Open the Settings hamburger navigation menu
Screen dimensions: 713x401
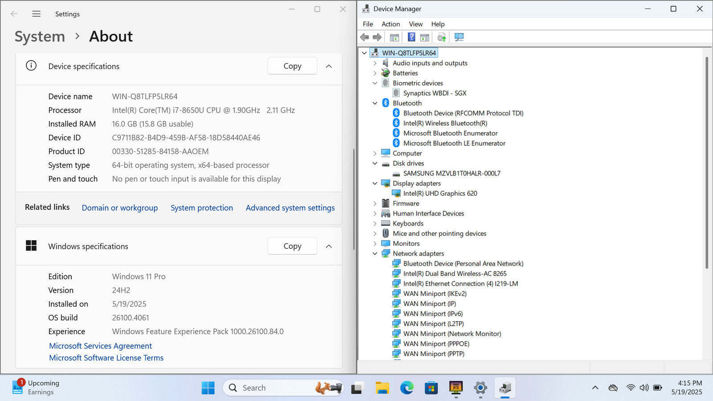[x=37, y=14]
